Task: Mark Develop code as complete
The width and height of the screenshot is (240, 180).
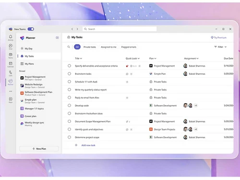Action: click(69, 106)
